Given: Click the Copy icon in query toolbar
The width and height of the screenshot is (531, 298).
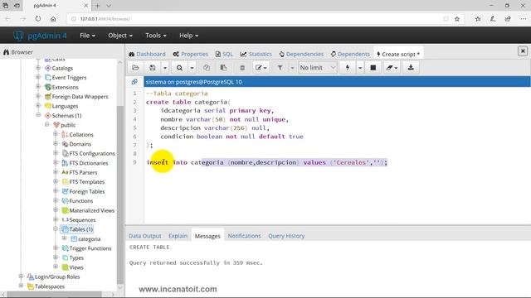Looking at the screenshot, I should 207,68.
